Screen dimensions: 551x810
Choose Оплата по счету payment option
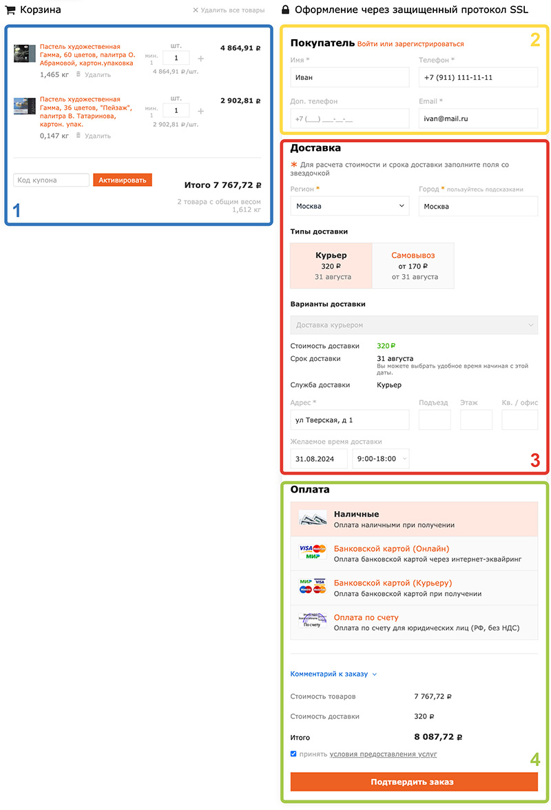pyautogui.click(x=366, y=617)
